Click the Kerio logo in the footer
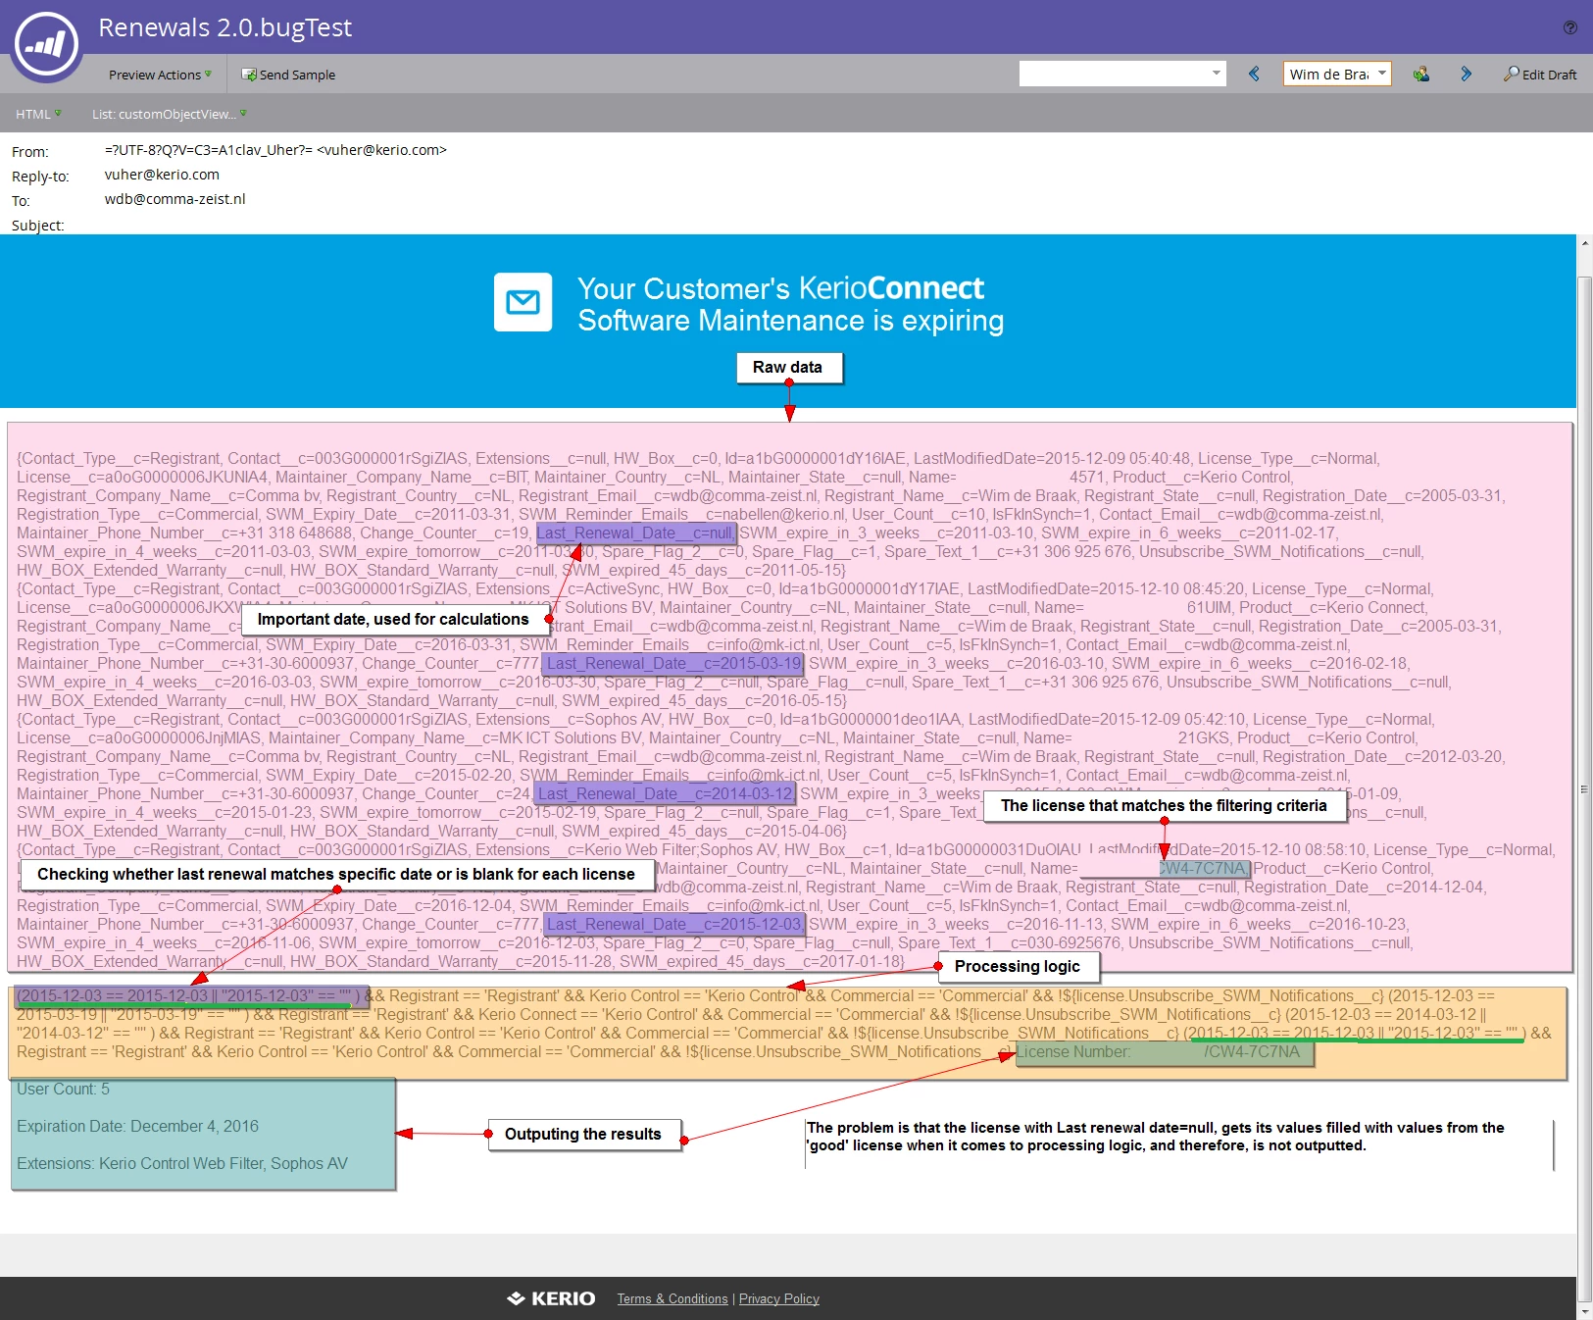This screenshot has width=1593, height=1320. click(551, 1298)
